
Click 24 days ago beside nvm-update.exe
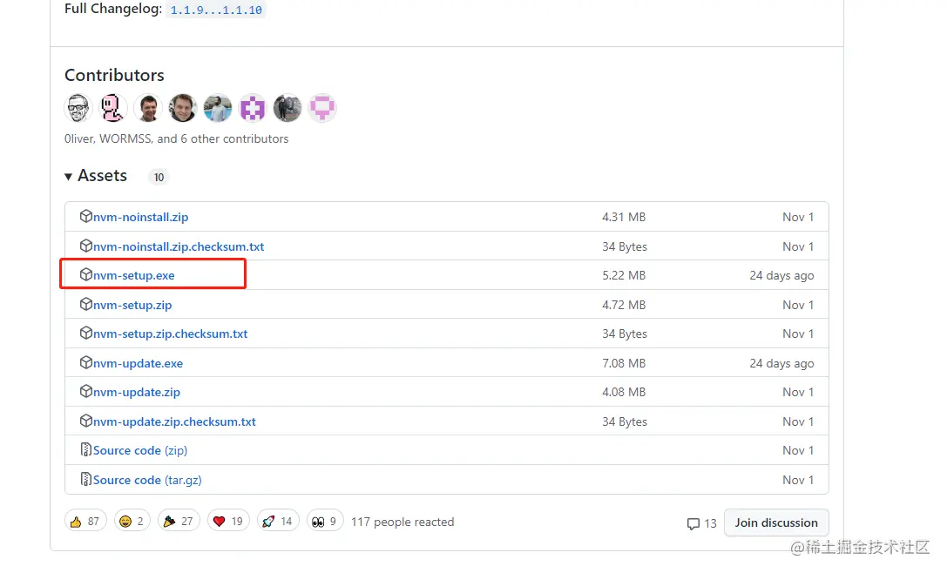781,363
